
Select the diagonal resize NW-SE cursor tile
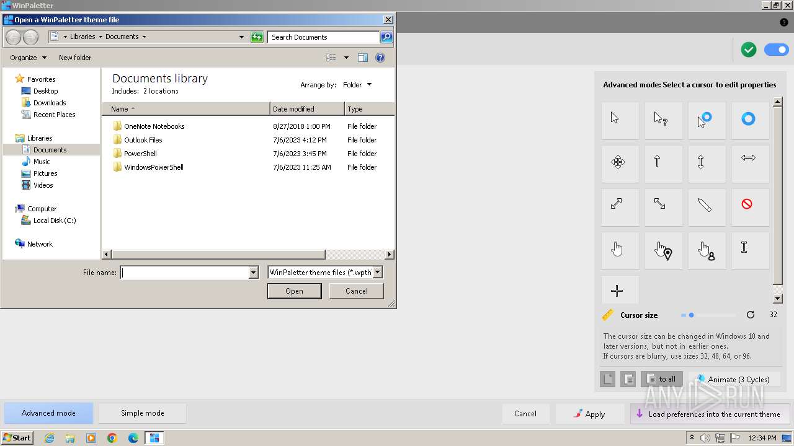pyautogui.click(x=663, y=208)
